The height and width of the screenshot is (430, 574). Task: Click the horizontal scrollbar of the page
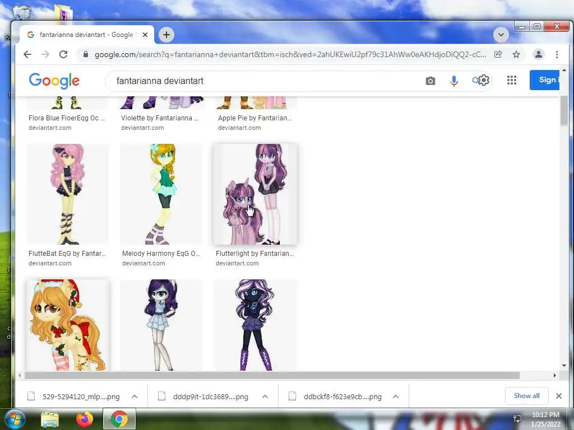(272, 376)
